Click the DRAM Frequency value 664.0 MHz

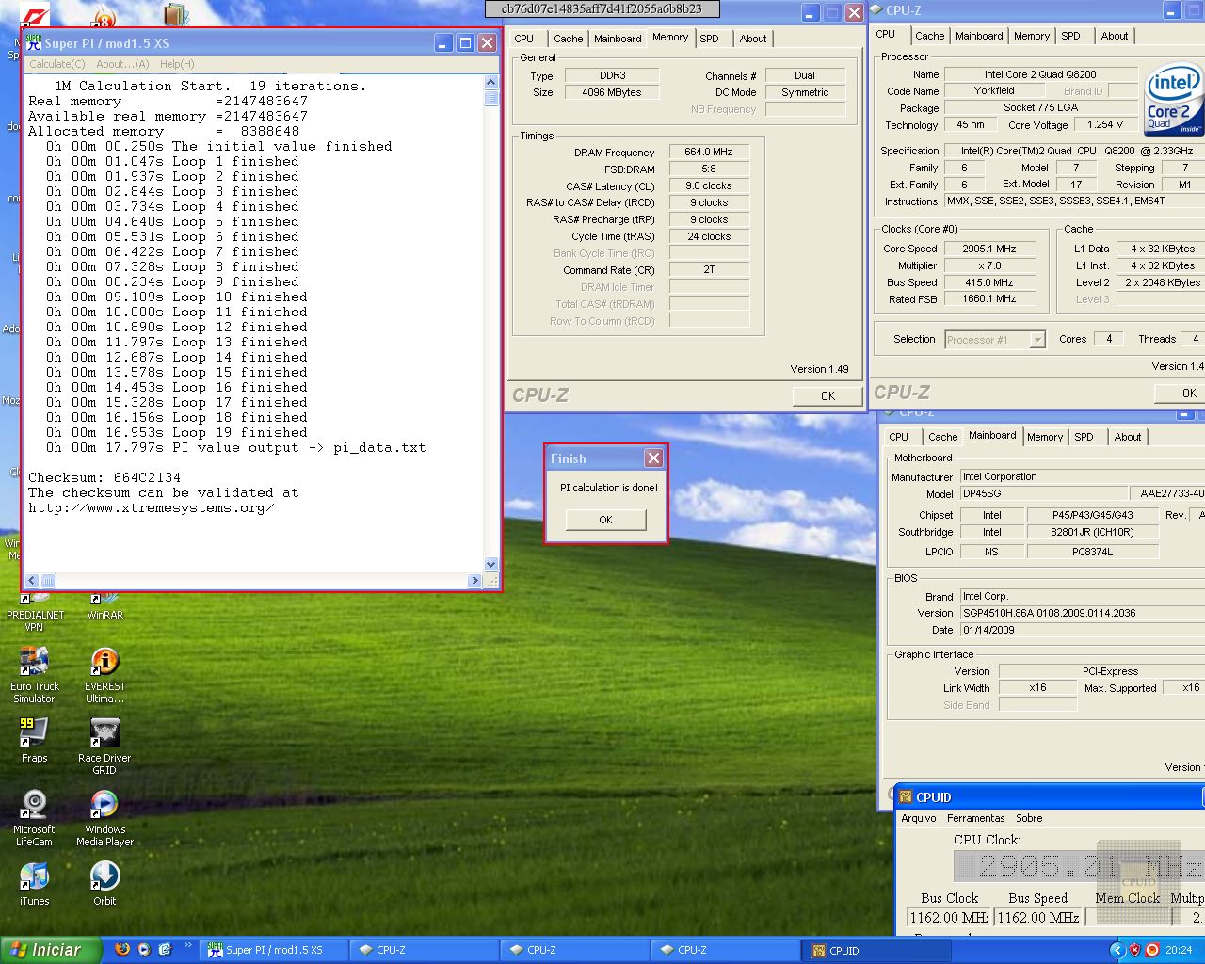[x=709, y=152]
